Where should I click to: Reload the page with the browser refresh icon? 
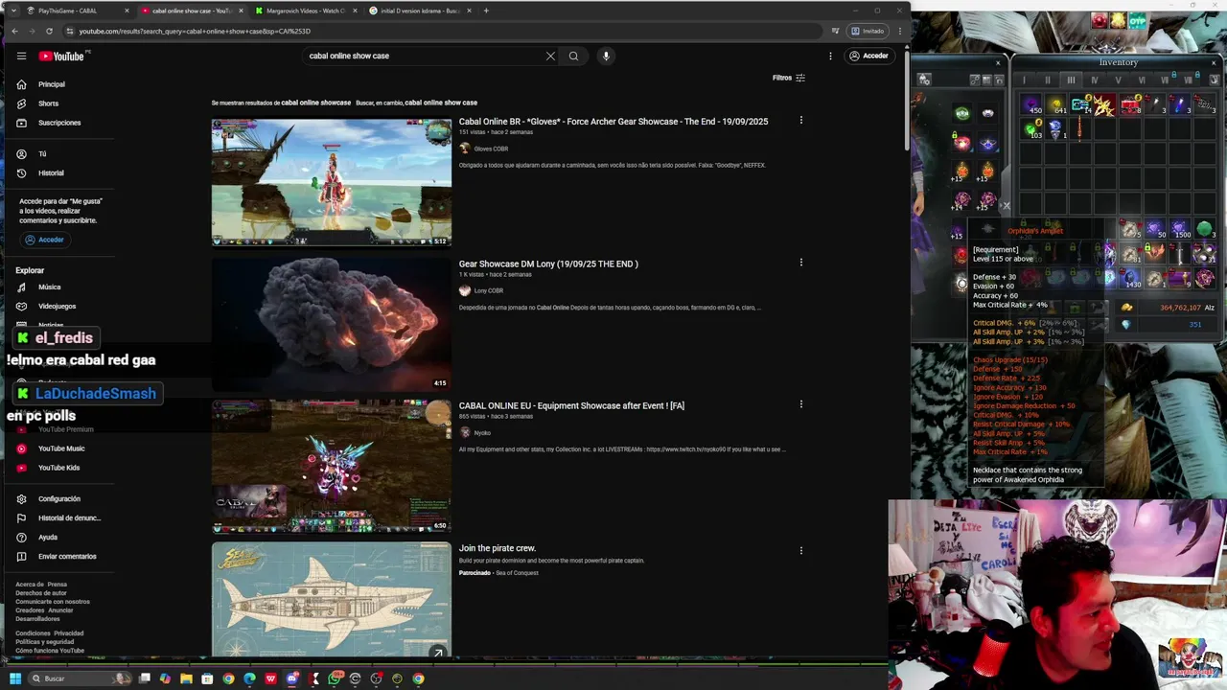(x=49, y=31)
